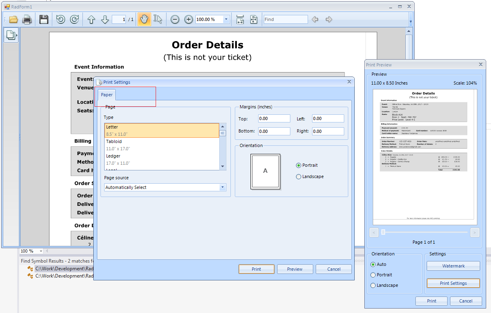Click the zoom out minus icon

click(175, 19)
